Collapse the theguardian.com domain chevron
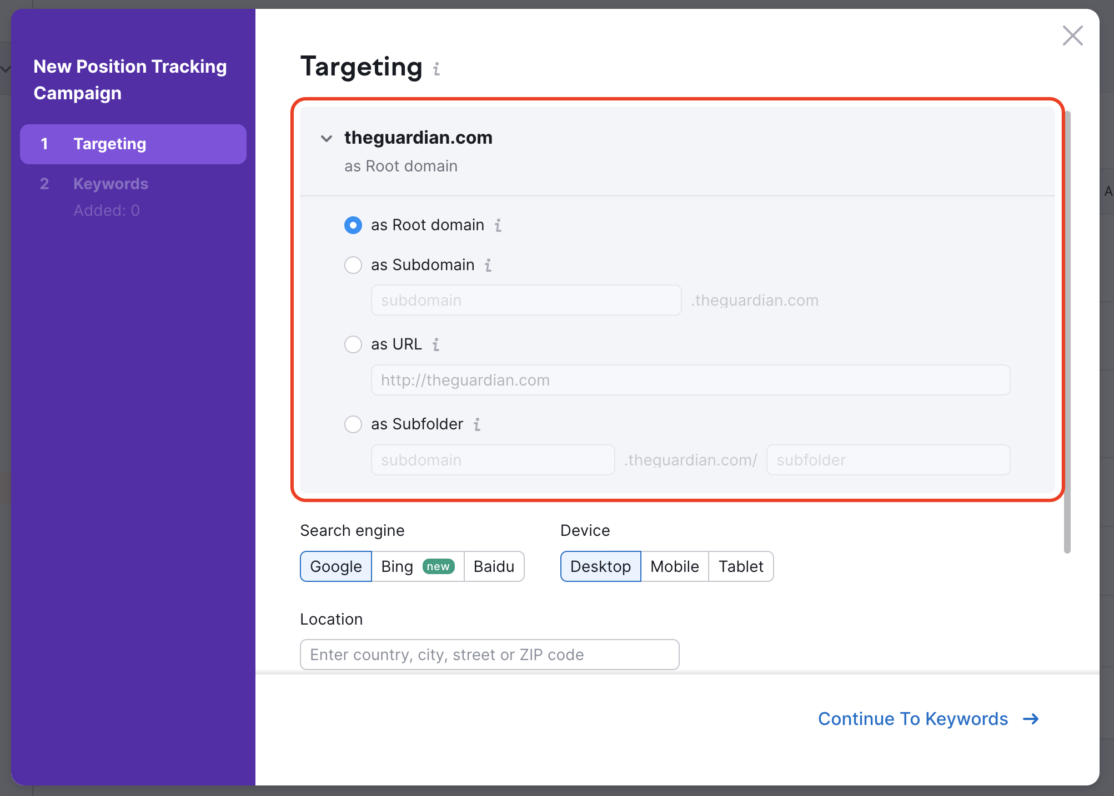 [327, 138]
